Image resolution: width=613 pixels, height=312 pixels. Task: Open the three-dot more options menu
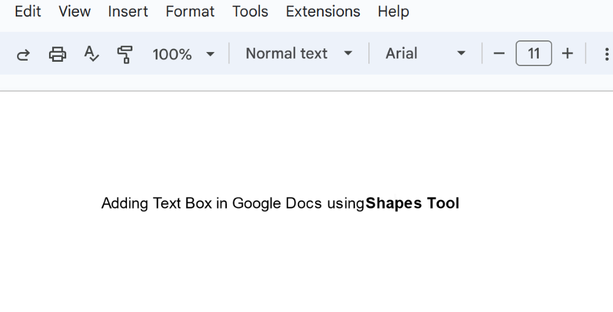click(x=604, y=54)
